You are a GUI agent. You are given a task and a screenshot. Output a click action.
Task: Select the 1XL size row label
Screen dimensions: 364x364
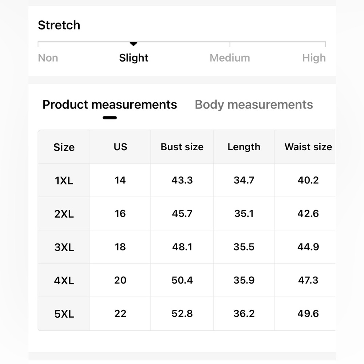[x=64, y=181]
